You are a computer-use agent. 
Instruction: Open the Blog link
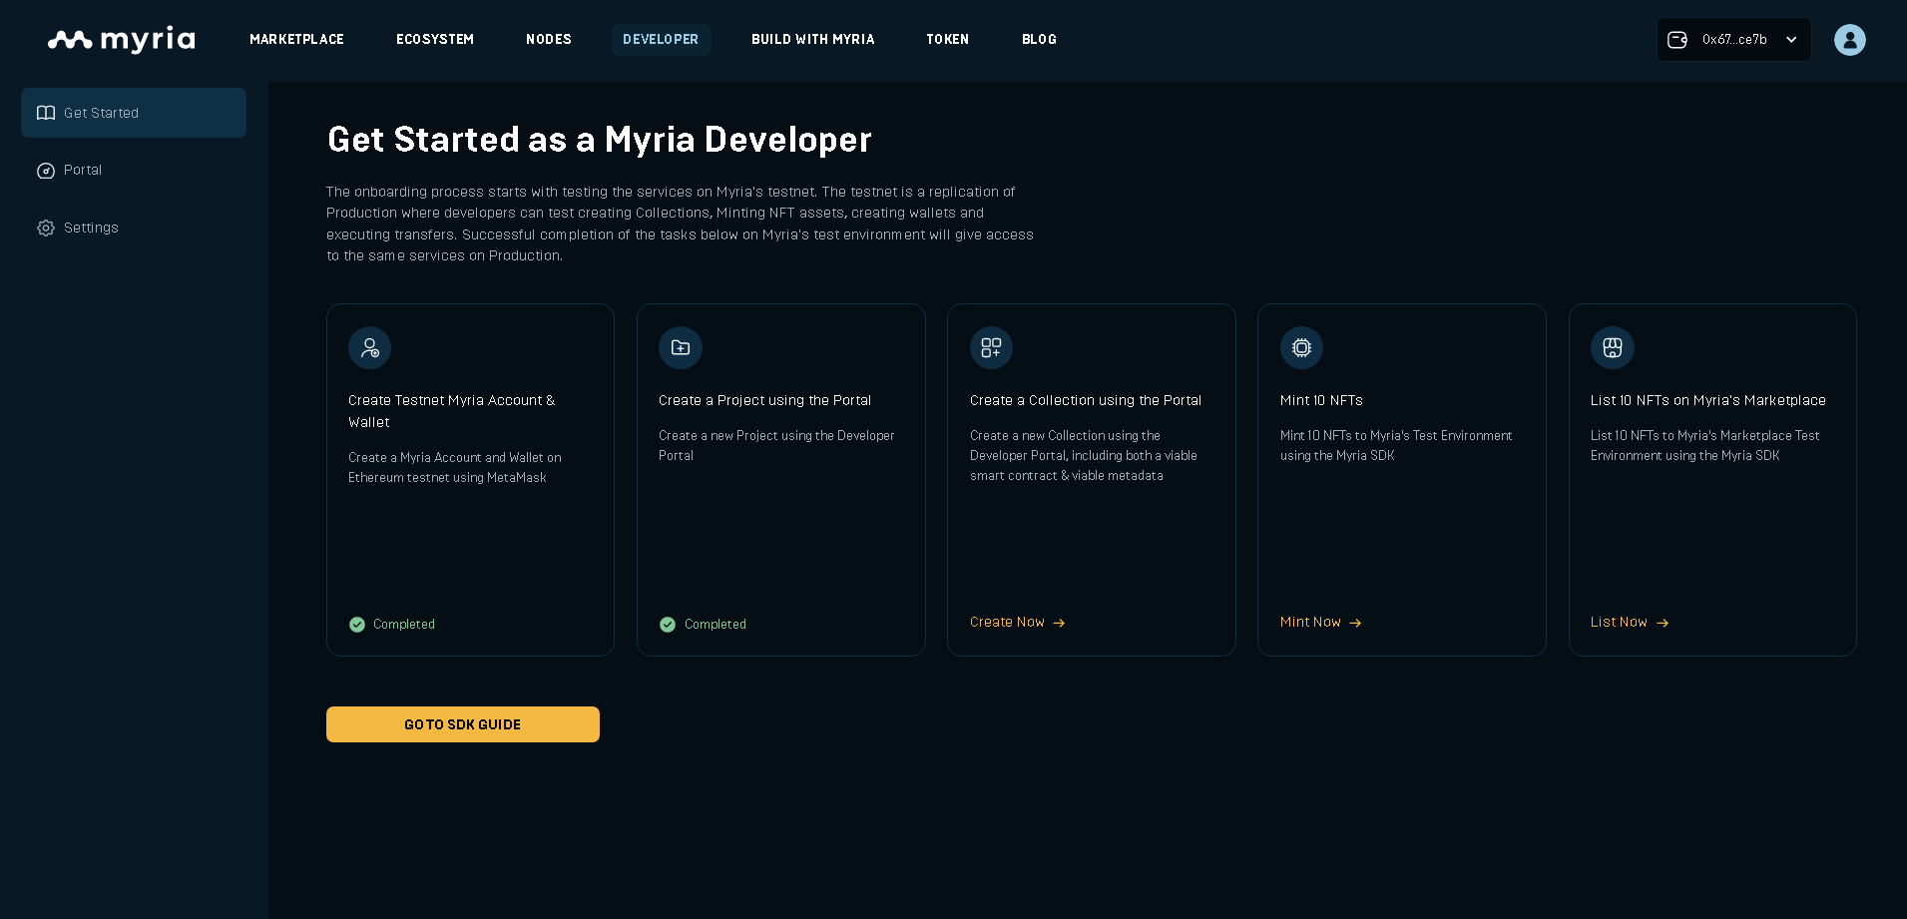click(1039, 40)
